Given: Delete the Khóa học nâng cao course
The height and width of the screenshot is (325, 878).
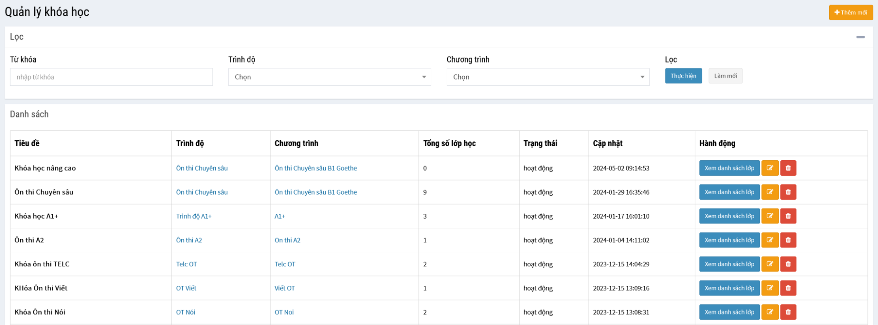Looking at the screenshot, I should [x=788, y=168].
